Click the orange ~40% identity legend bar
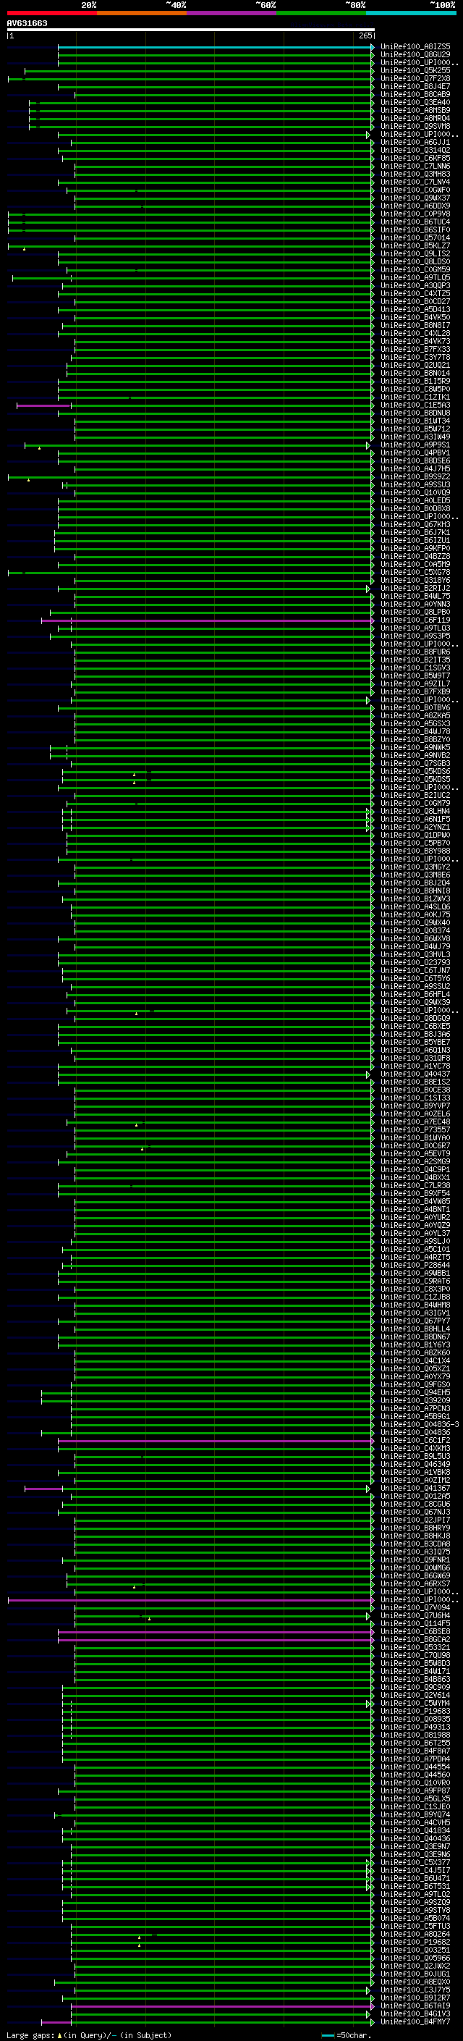Screen dimensions: 463x2041 click(142, 13)
